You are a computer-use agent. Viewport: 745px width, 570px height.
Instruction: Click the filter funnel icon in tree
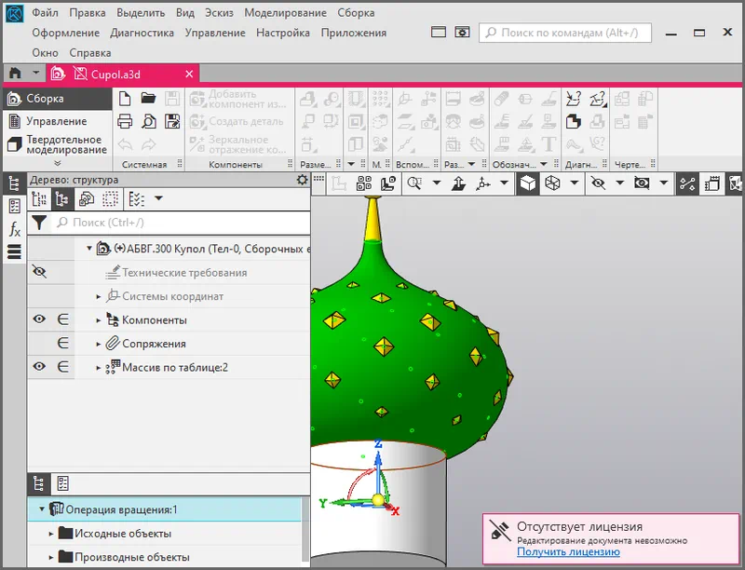tap(39, 223)
